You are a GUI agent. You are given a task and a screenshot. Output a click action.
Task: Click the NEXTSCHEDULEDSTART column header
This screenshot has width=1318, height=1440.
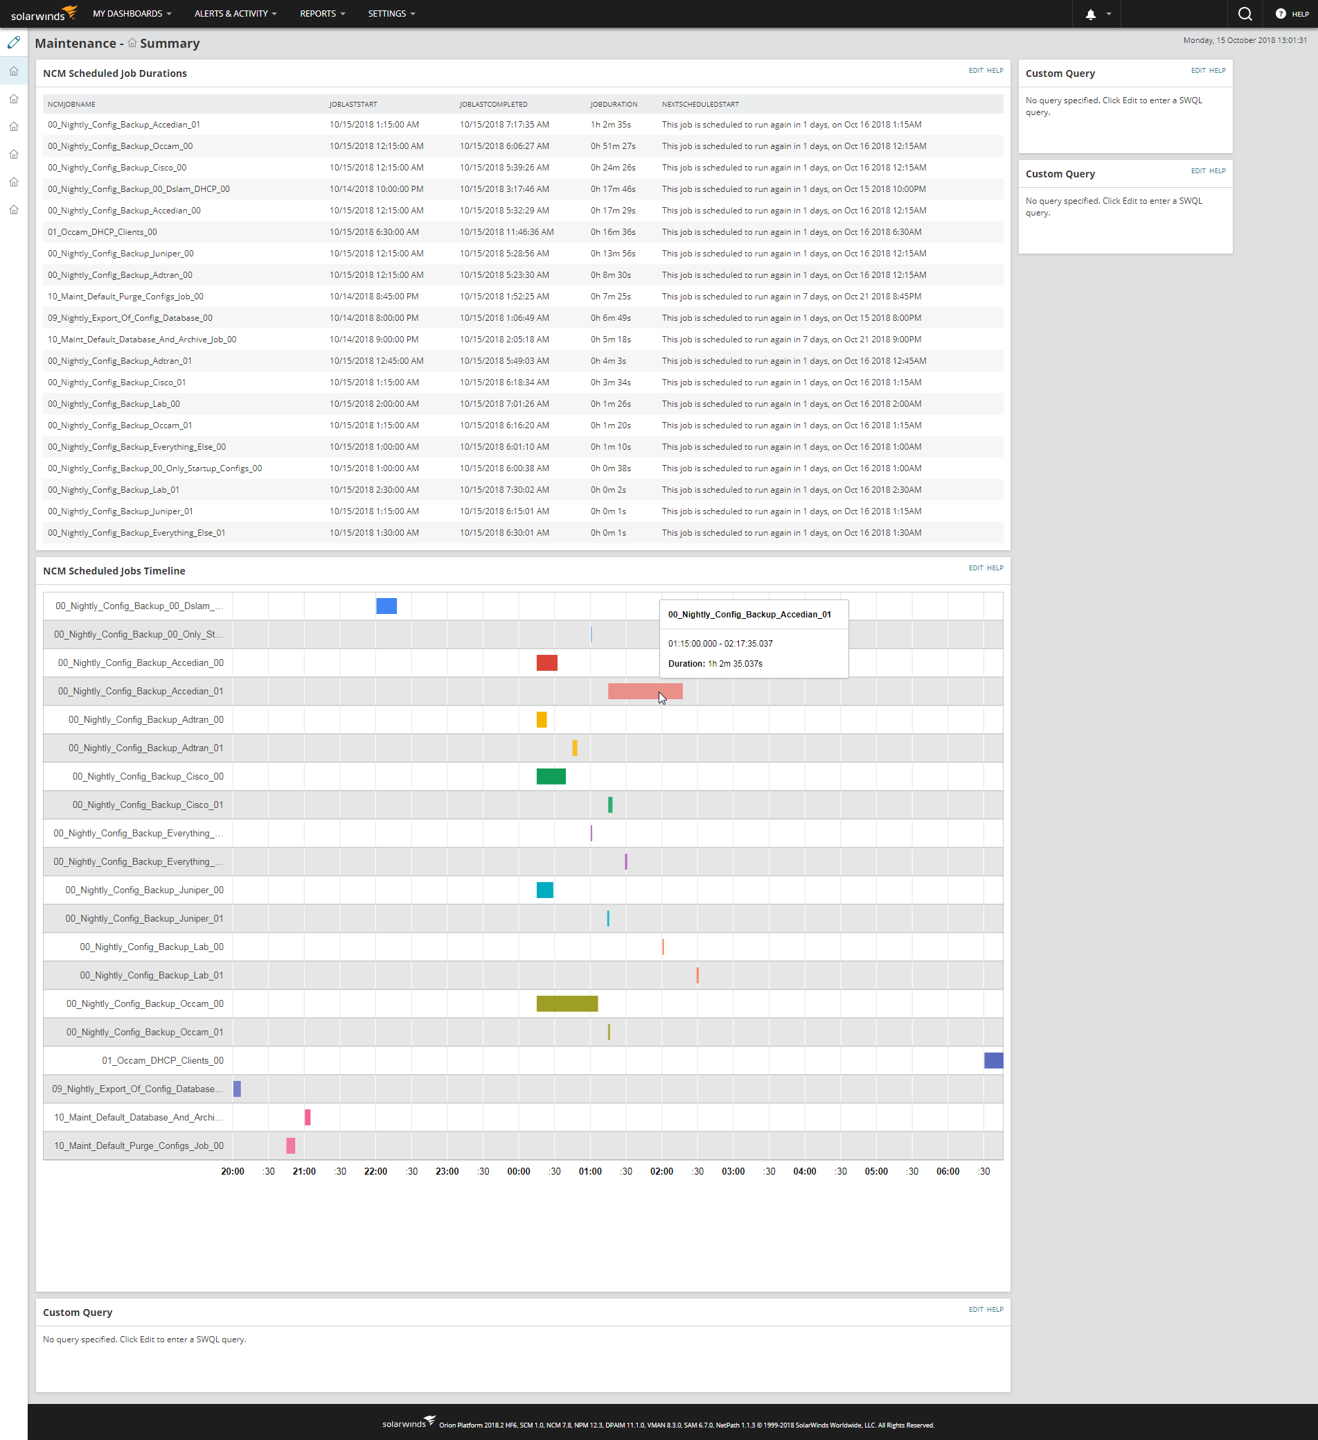click(x=700, y=104)
